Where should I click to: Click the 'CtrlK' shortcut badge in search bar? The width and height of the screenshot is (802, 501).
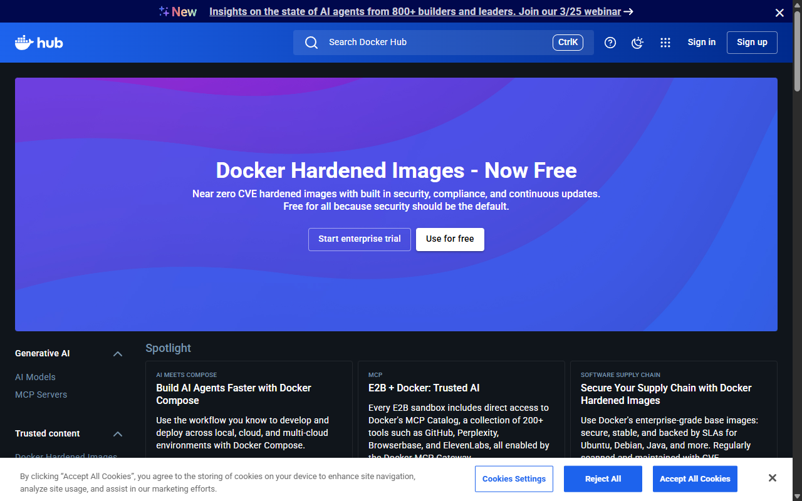568,42
